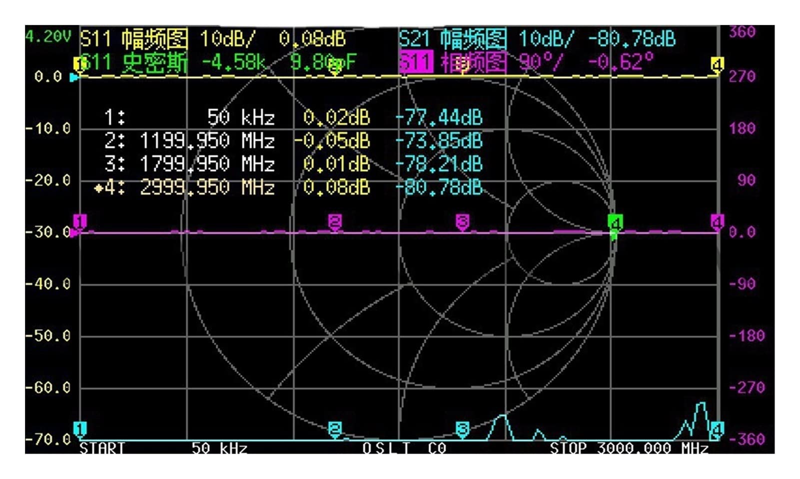Select cyan S21 marker 2 at bottom
The image size is (800, 479).
coord(335,429)
